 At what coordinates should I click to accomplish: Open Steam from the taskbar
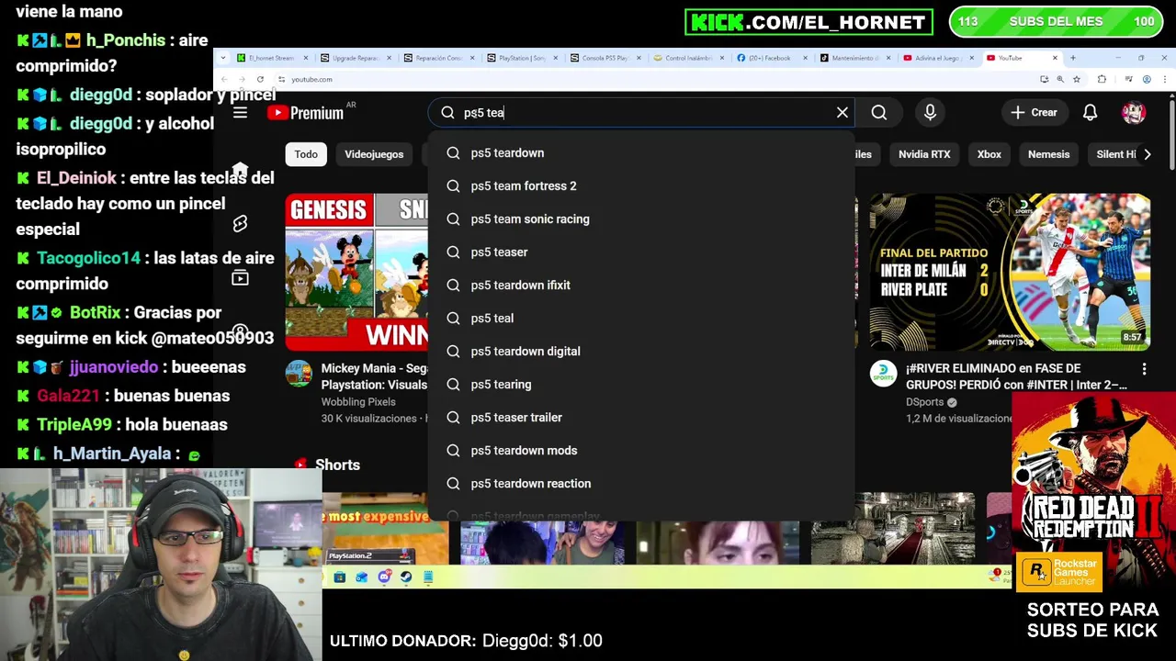pyautogui.click(x=406, y=577)
